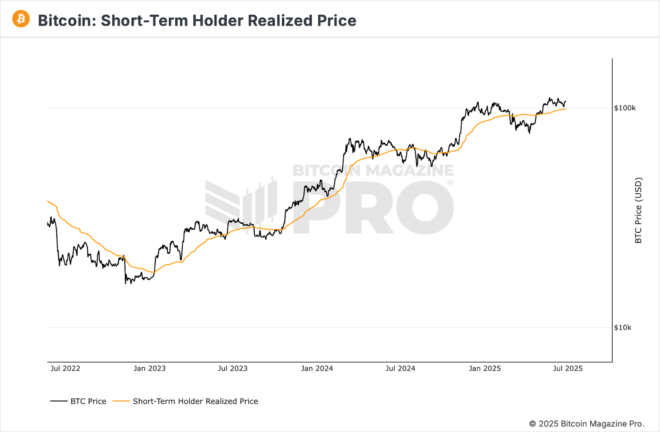The image size is (660, 432).
Task: Select the Jan 2024 x-axis label
Action: pos(317,369)
